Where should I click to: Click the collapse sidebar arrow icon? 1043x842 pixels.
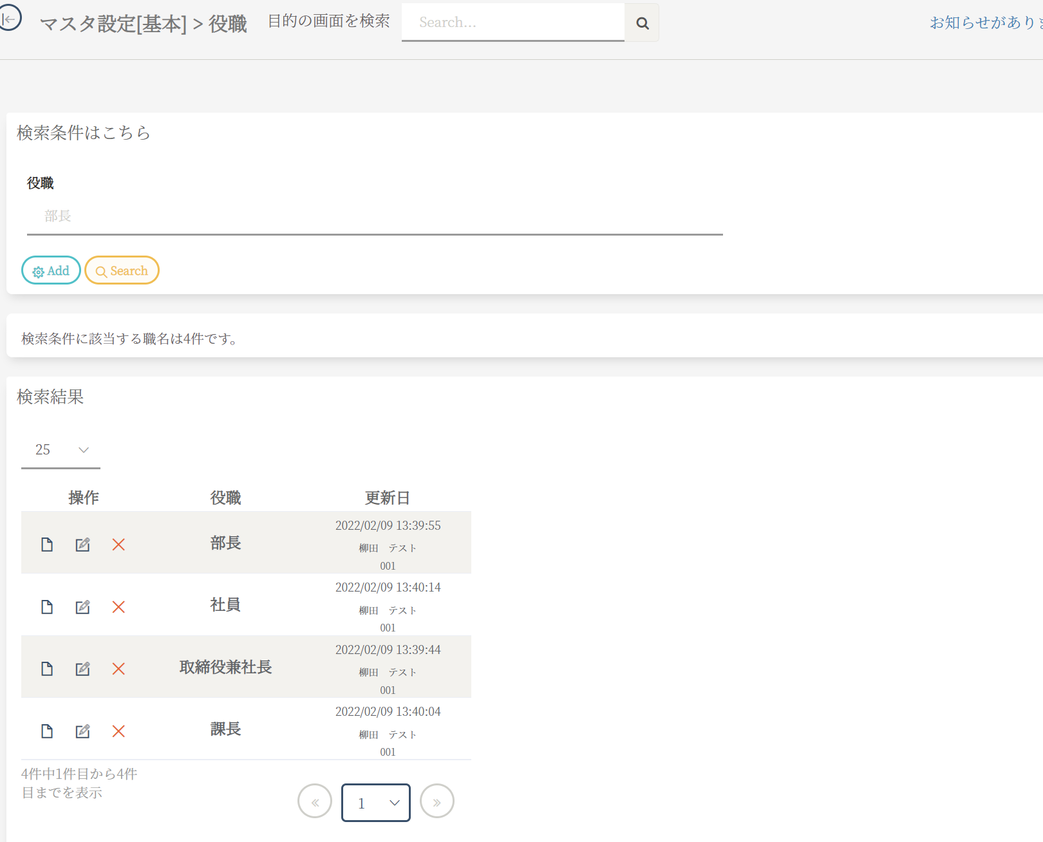[9, 19]
